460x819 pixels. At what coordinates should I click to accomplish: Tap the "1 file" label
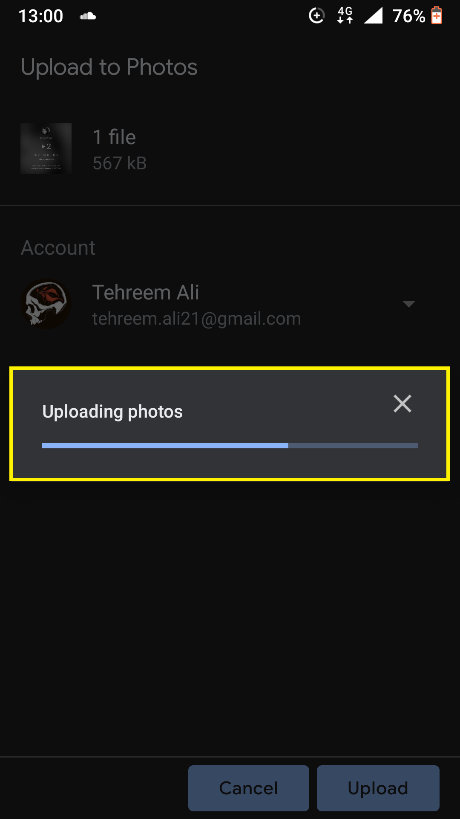(114, 137)
